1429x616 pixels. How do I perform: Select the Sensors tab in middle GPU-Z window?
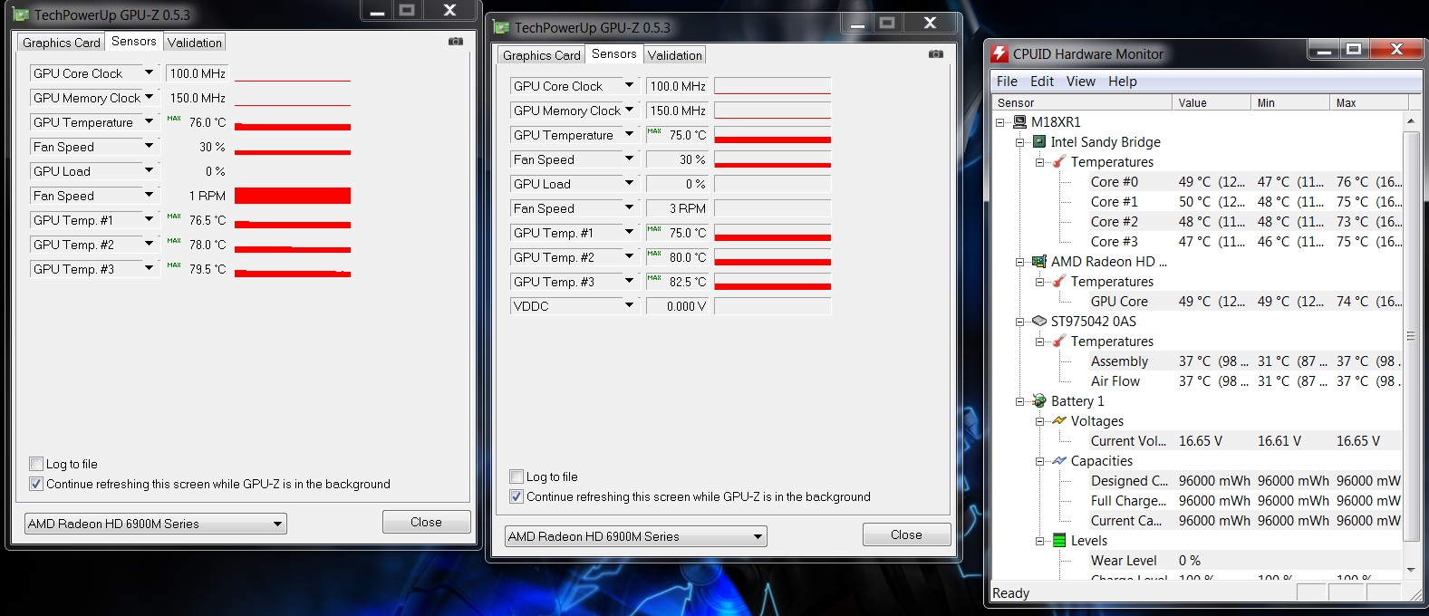tap(614, 53)
